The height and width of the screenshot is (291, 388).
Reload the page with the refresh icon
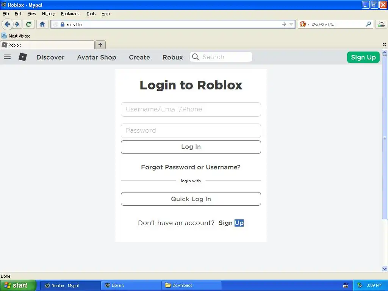[29, 24]
